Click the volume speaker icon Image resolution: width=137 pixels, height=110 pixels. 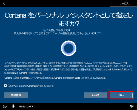coord(132,106)
